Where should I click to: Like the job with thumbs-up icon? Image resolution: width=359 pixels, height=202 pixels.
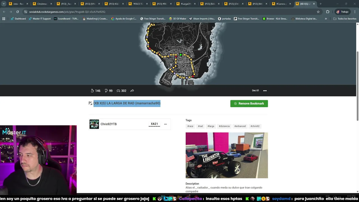(x=92, y=91)
